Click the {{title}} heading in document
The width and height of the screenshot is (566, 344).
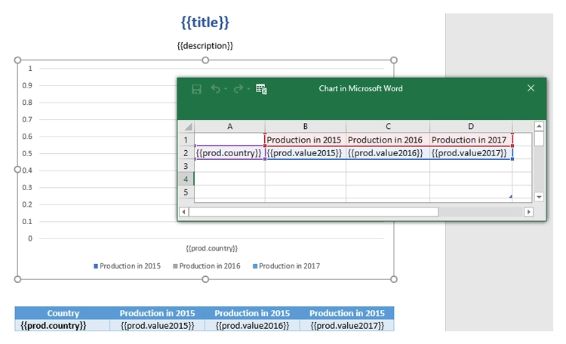tap(205, 23)
